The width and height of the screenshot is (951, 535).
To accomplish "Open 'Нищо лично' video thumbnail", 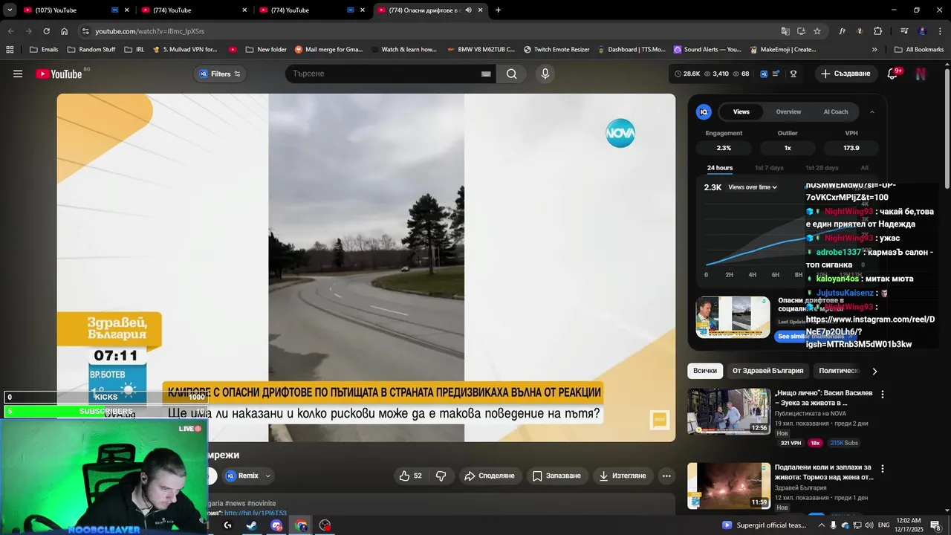I will [x=728, y=411].
